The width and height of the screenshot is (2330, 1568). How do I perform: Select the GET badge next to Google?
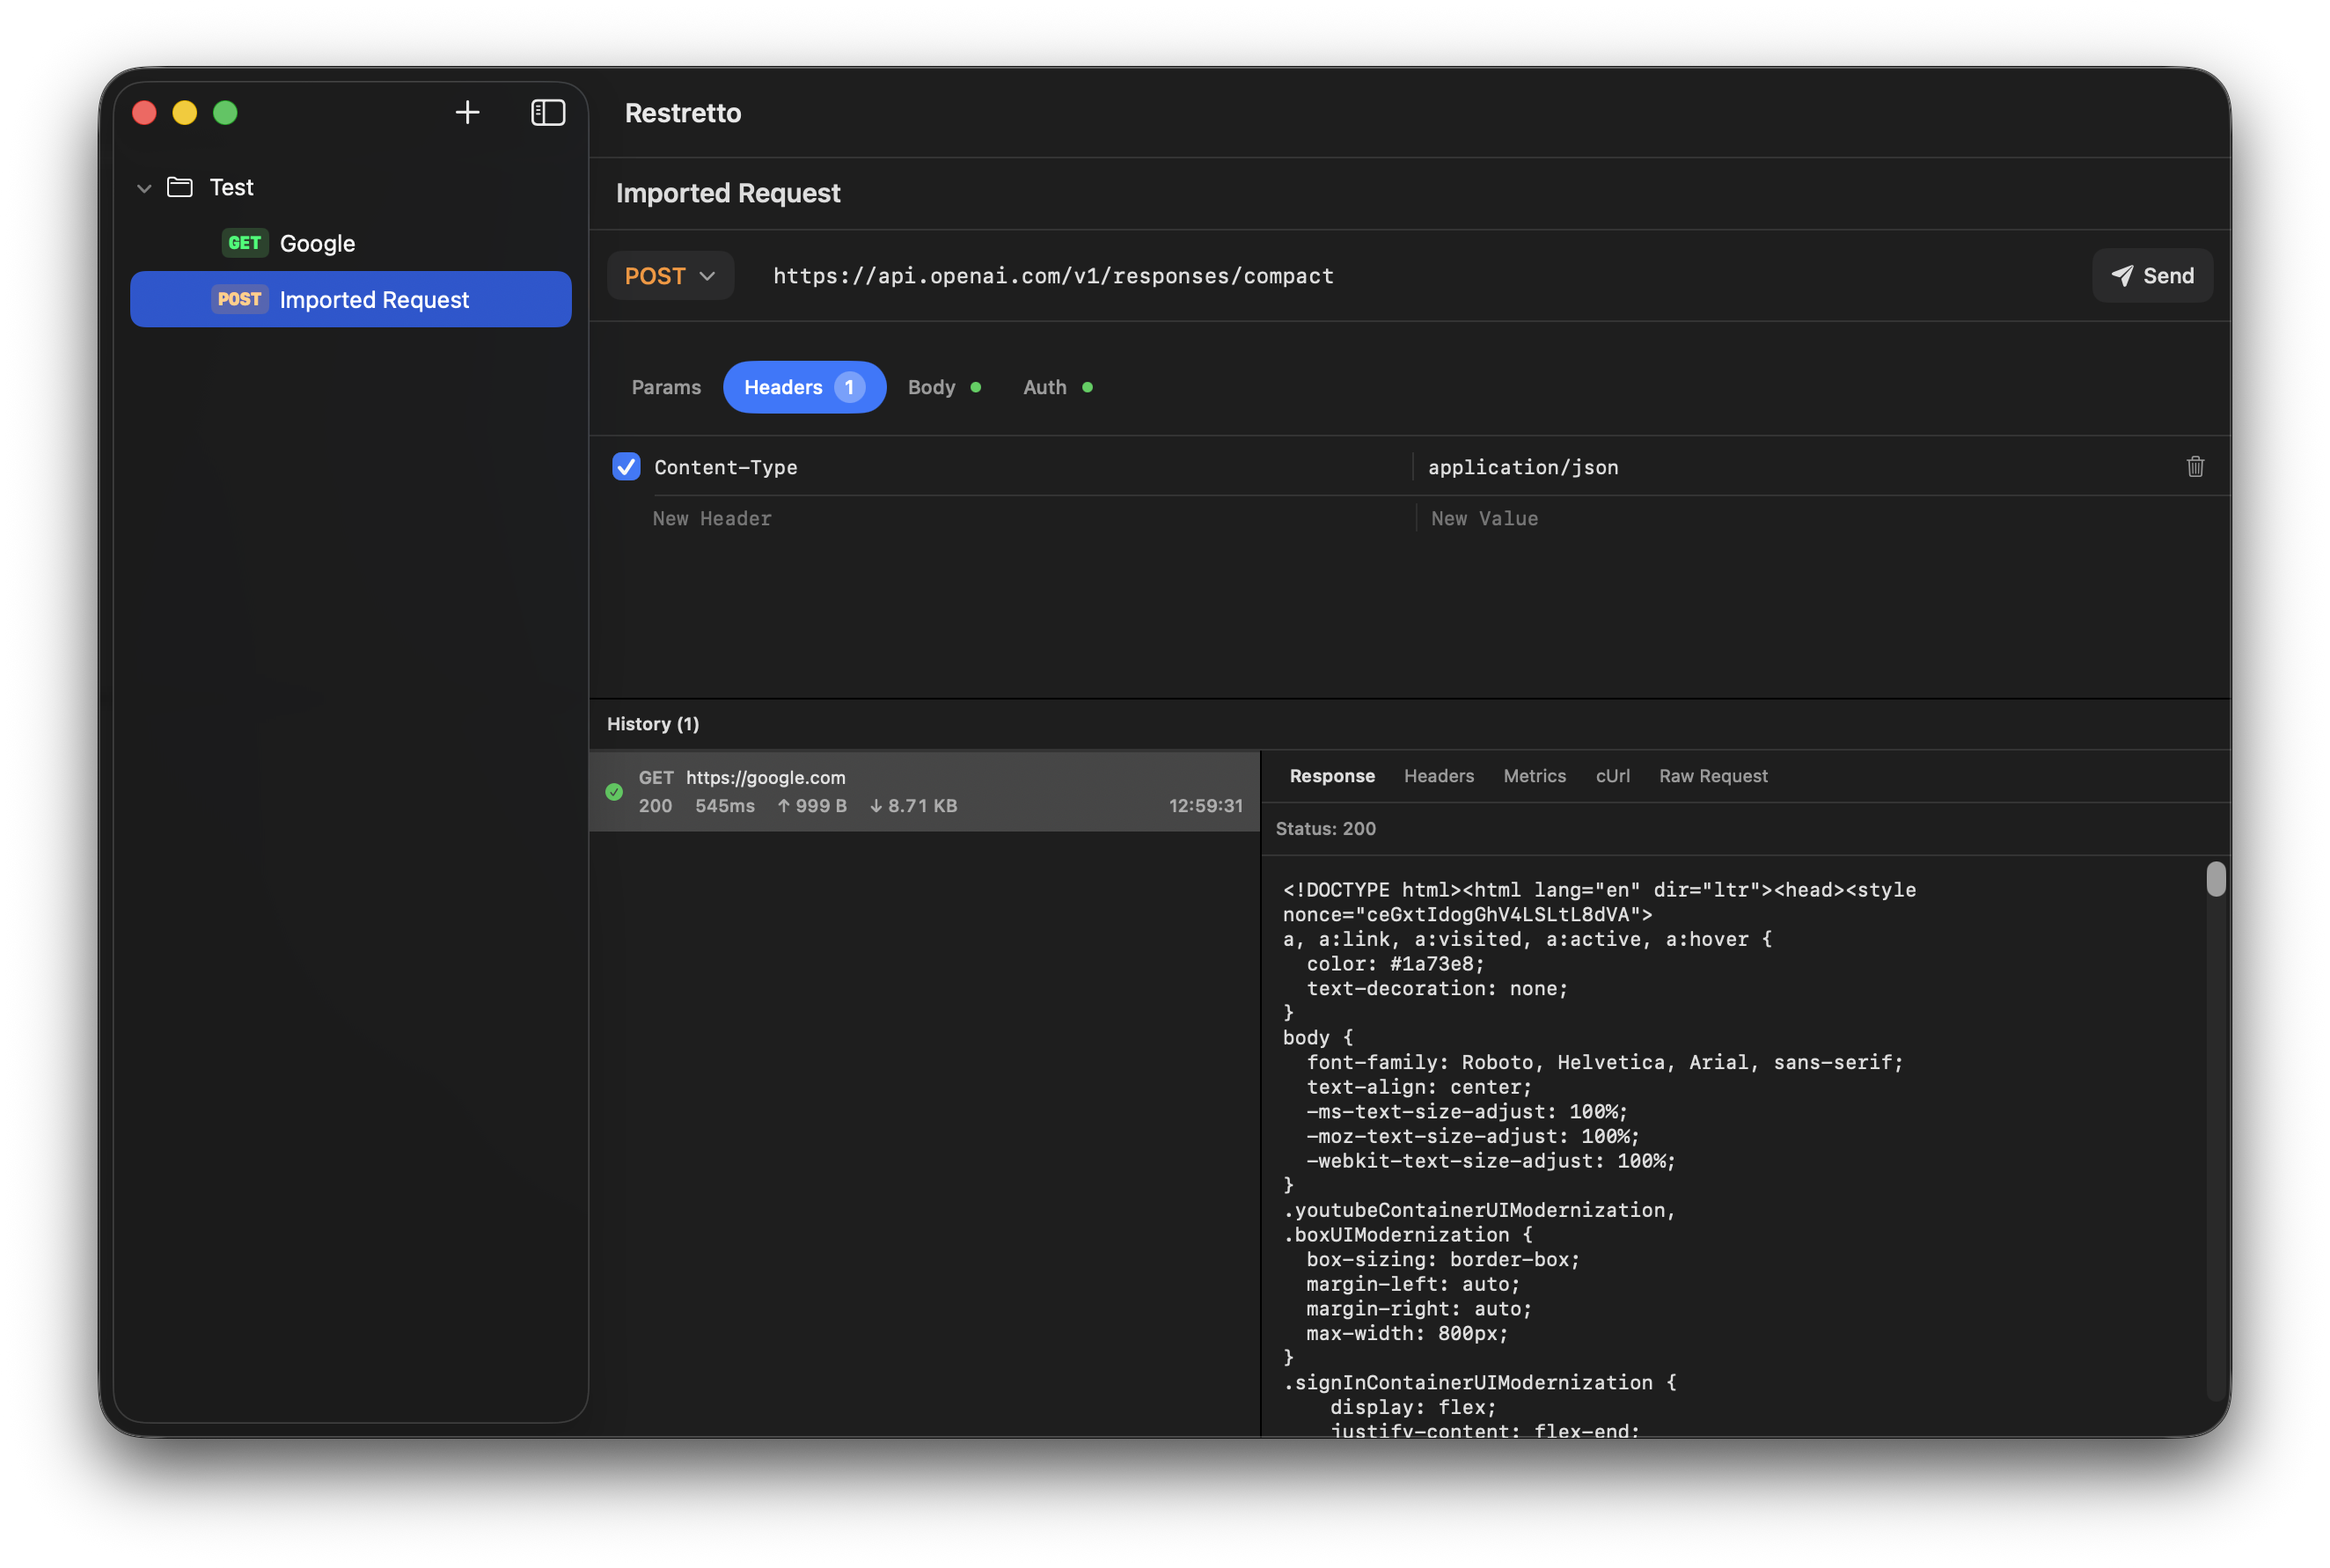tap(245, 242)
